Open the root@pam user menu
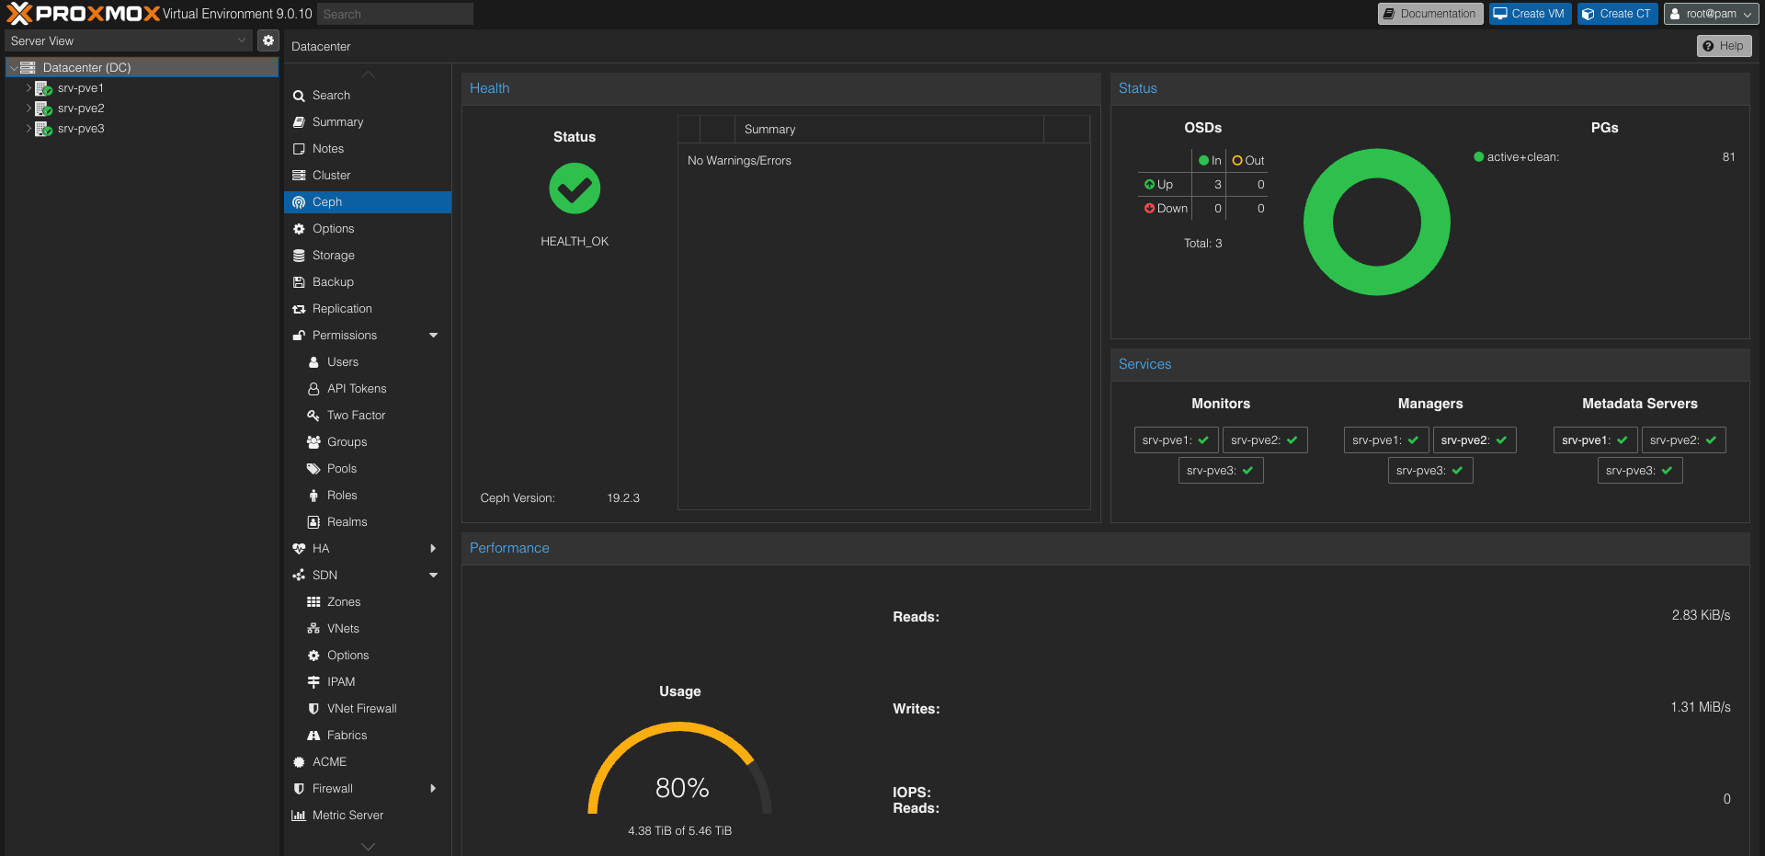This screenshot has width=1765, height=856. (1710, 13)
